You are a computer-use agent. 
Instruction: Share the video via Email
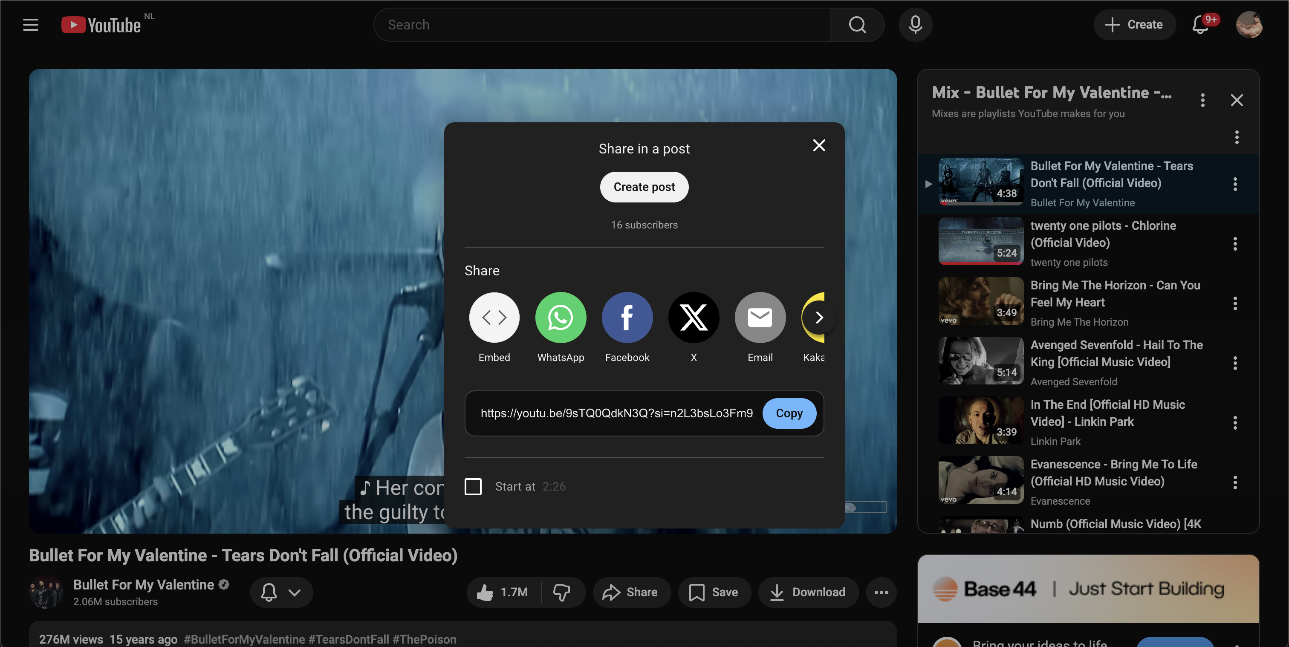click(760, 317)
